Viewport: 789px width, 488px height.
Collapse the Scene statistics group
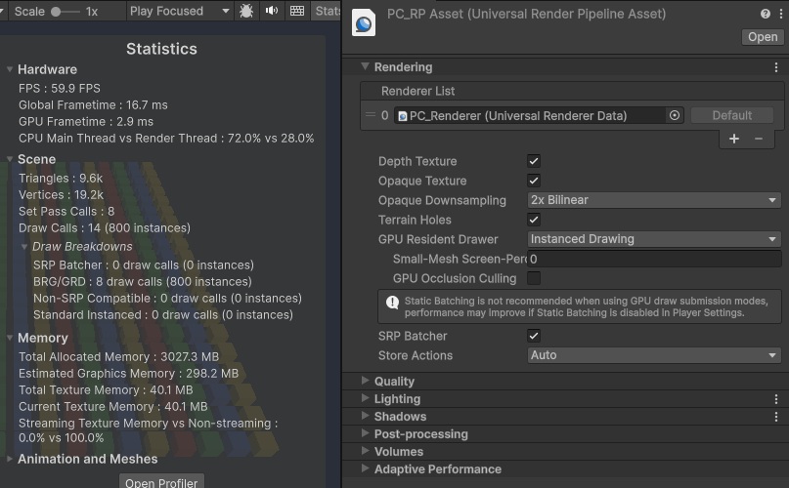tap(10, 159)
